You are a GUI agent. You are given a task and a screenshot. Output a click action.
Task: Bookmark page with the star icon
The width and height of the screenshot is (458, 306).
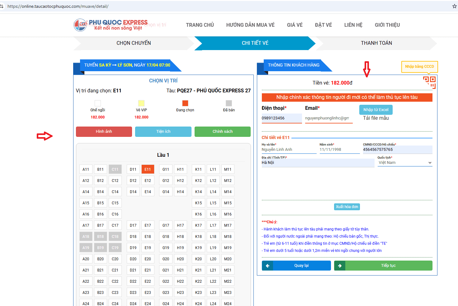tap(454, 6)
